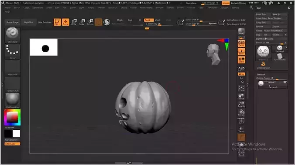Toggle the Floor grid button
The height and width of the screenshot is (165, 295).
point(241,52)
